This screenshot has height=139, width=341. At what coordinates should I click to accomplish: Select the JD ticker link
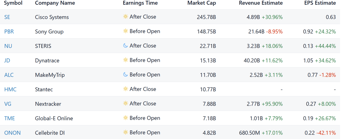tap(7, 61)
